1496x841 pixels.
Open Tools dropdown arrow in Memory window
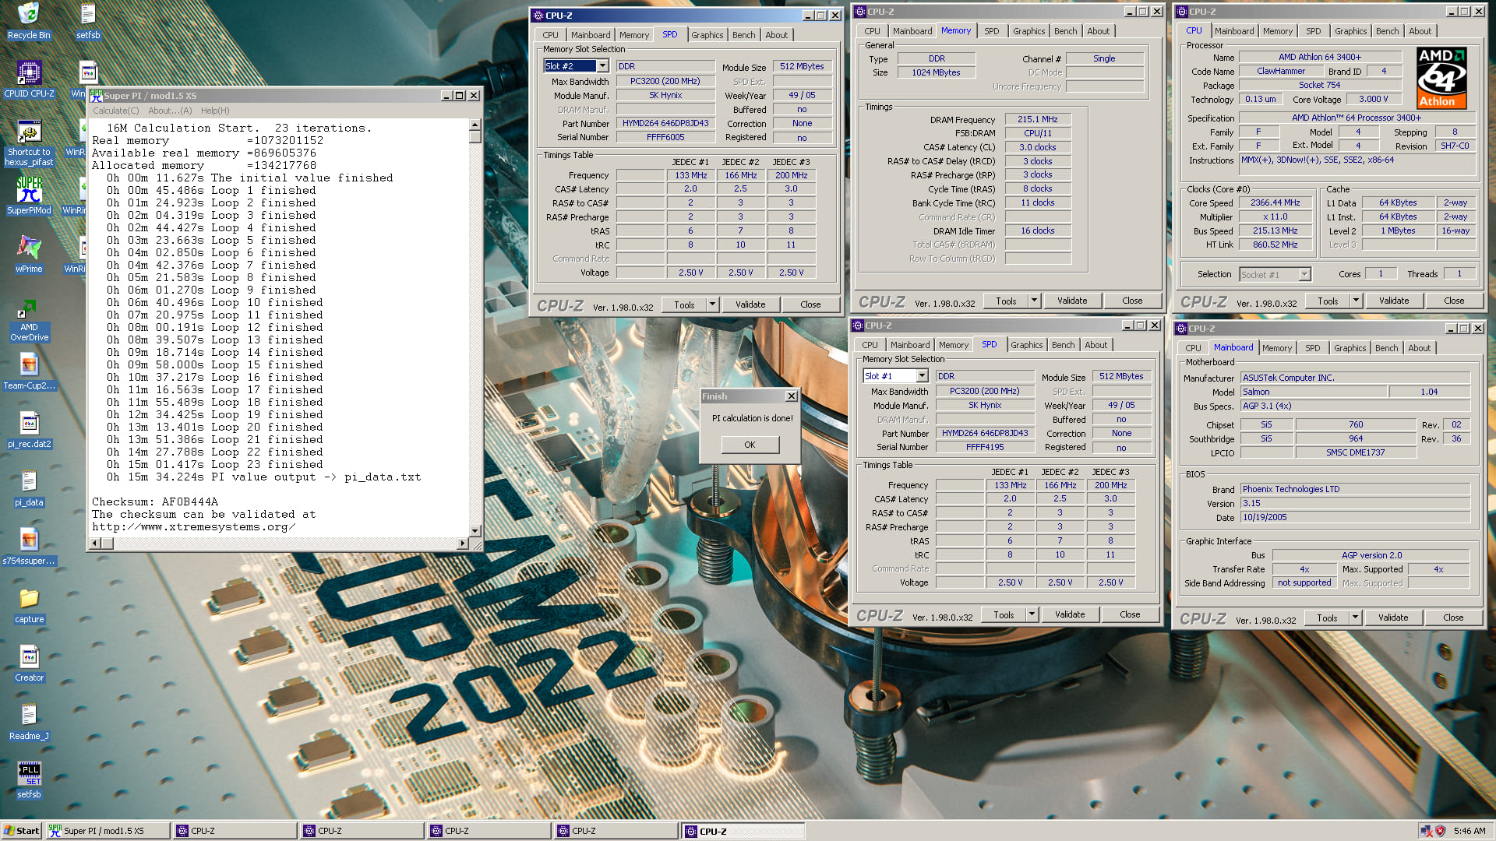pos(1034,301)
